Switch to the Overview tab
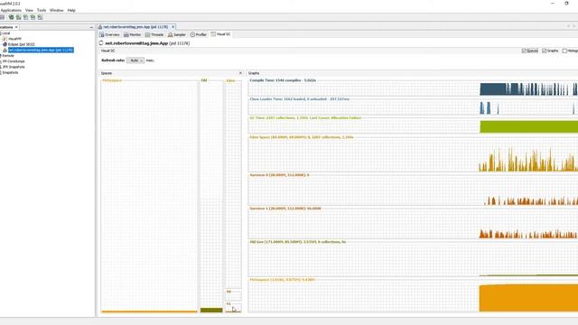The image size is (578, 325). [109, 34]
